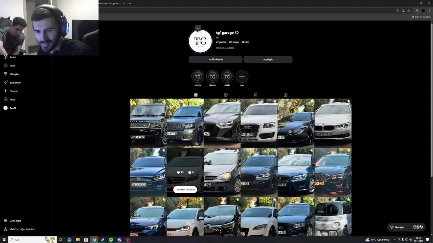Click Chrome zoom magnifier icon
433x243 pixels.
coord(398,10)
